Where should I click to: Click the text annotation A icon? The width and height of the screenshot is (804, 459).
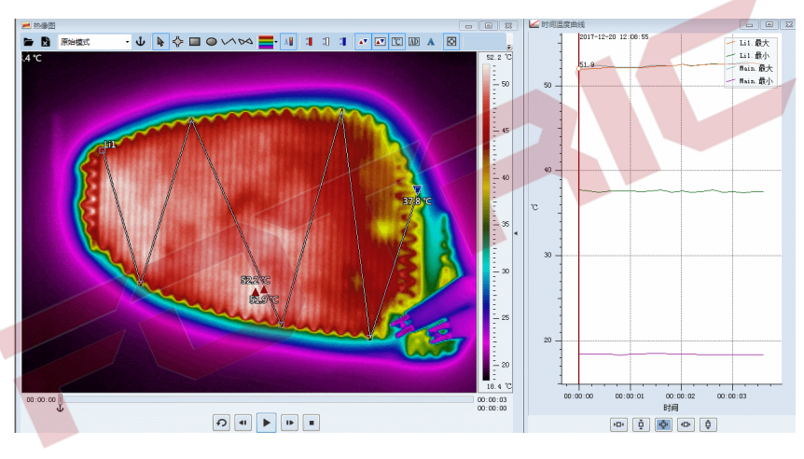coord(430,42)
